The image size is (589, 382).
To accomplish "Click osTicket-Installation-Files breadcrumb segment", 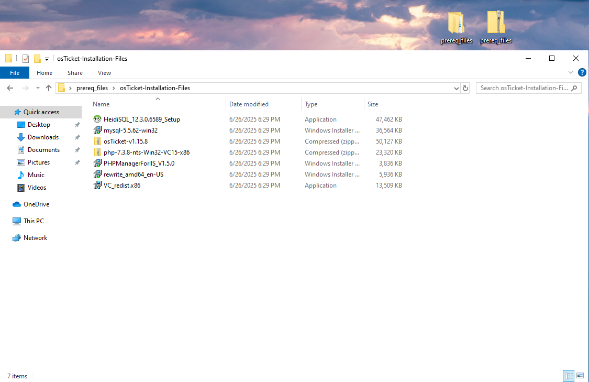I will click(155, 88).
